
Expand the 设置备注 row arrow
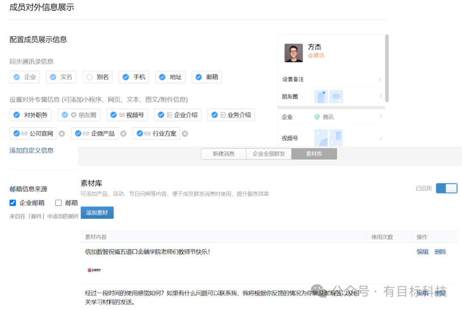coord(380,79)
